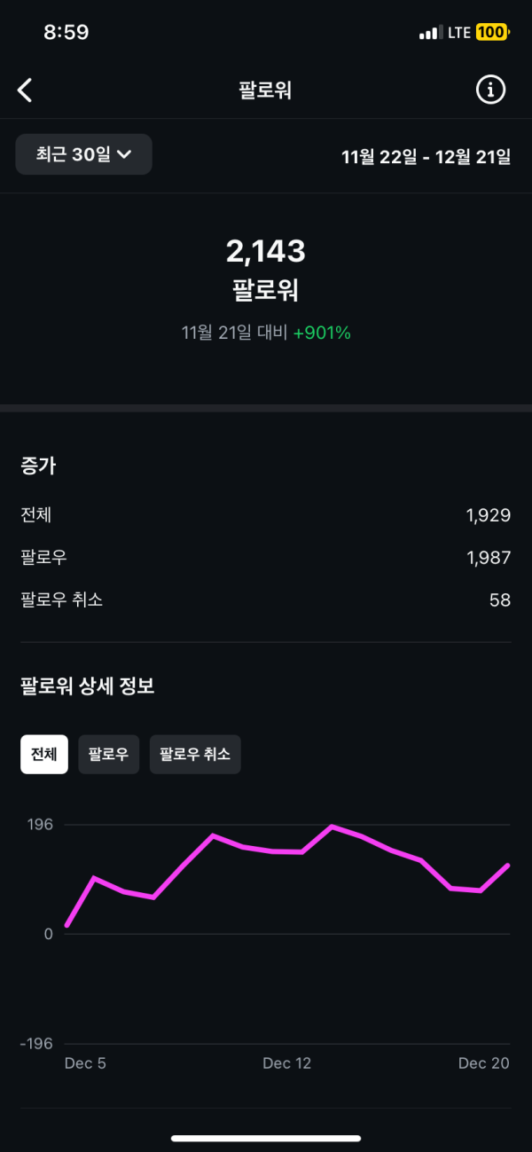
Task: Tap the +901% growth percentage
Action: pyautogui.click(x=322, y=333)
